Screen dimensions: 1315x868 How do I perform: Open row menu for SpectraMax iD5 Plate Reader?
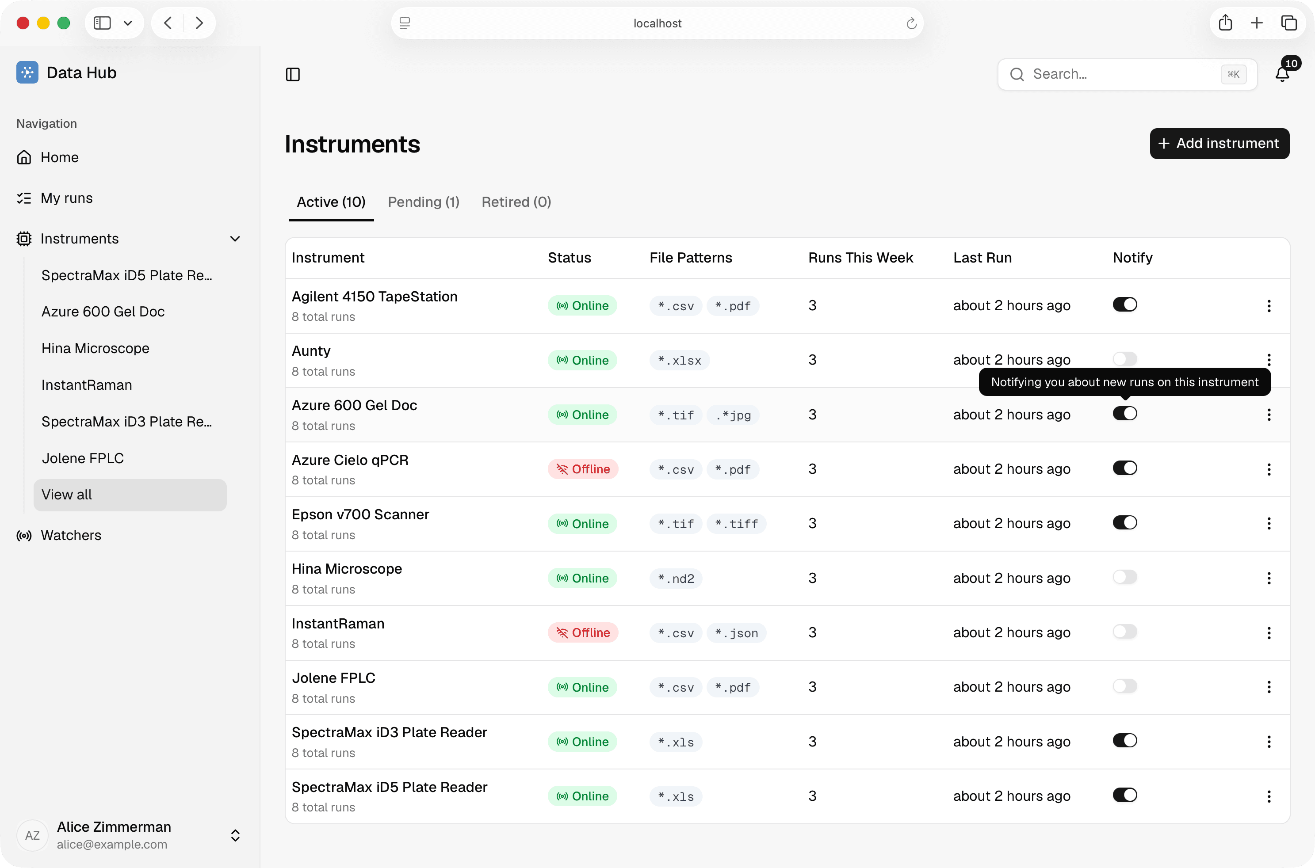click(x=1269, y=796)
